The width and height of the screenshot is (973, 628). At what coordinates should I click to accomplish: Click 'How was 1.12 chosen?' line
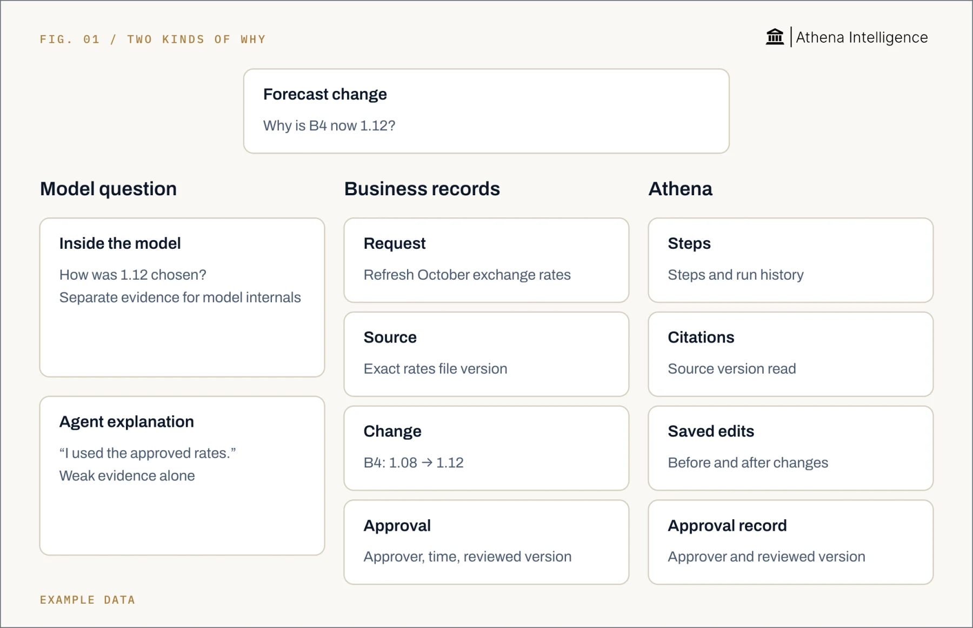pos(133,275)
